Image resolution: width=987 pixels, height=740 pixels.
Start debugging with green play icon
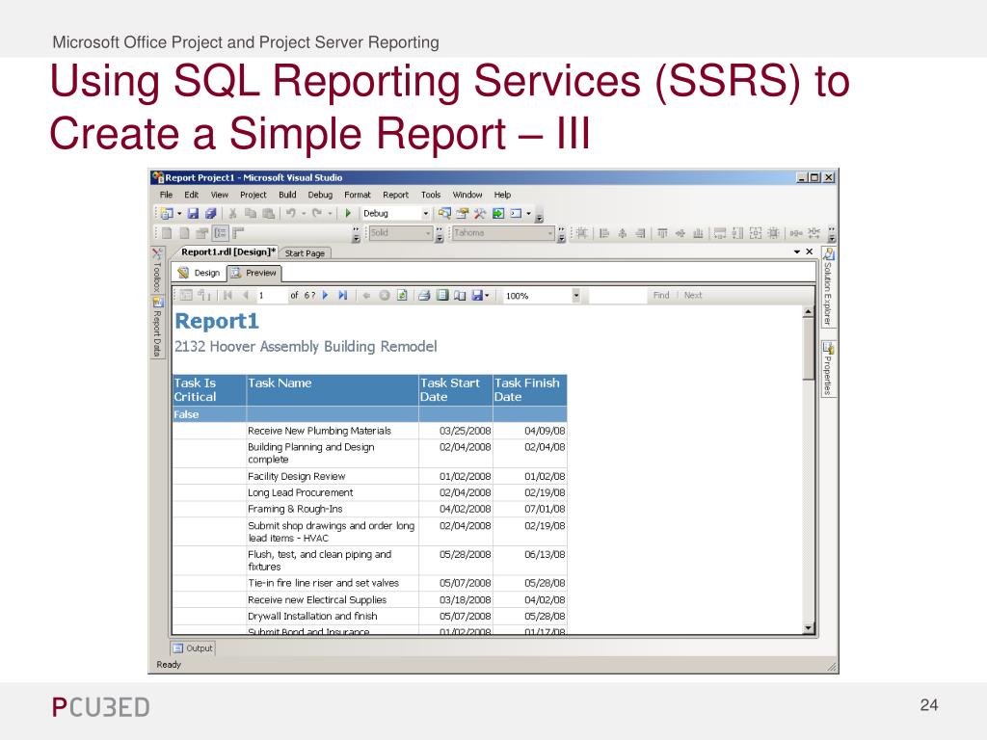point(347,213)
